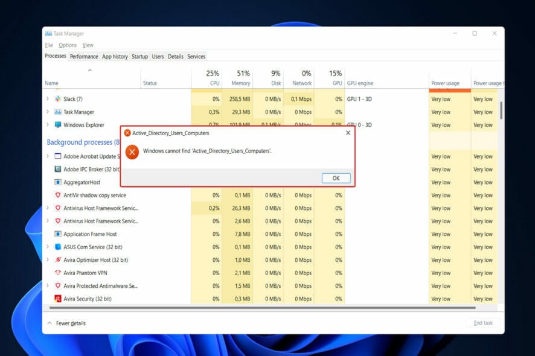This screenshot has width=535, height=356.
Task: Click the Task Manager title bar icon
Action: (48, 33)
